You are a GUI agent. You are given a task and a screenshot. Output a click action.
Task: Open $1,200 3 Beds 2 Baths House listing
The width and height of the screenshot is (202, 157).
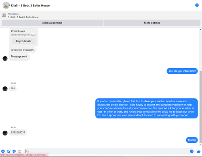23,17
